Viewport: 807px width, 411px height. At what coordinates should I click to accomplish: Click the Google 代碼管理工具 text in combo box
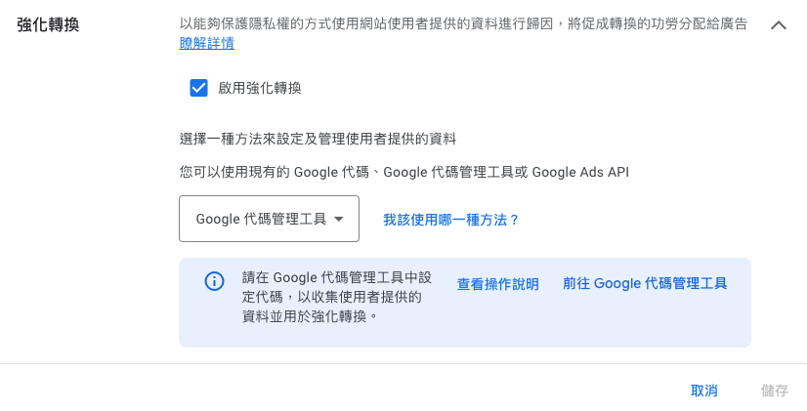point(260,220)
